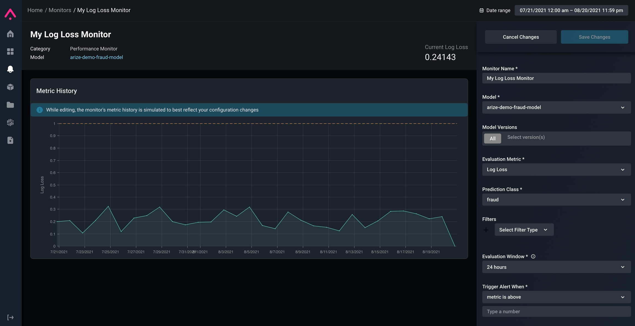This screenshot has width=635, height=326.
Task: Open the Evaluation Metric dropdown
Action: [556, 170]
